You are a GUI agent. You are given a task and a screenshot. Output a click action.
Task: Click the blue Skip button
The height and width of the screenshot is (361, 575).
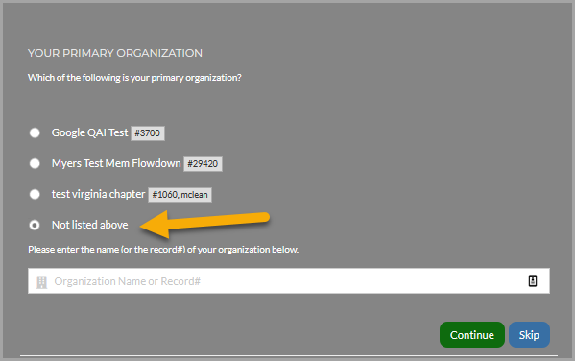[x=529, y=334]
